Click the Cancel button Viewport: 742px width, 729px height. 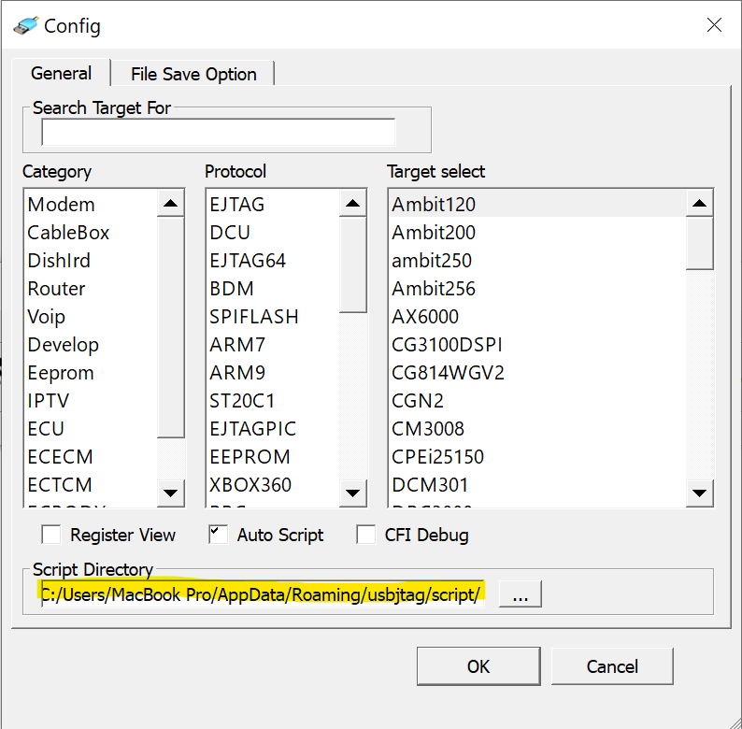pyautogui.click(x=612, y=666)
